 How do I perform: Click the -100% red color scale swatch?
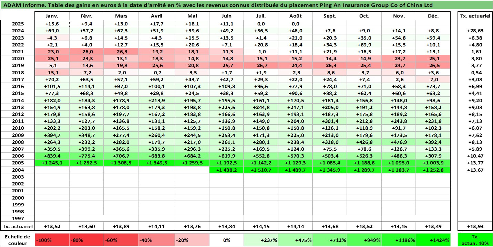pyautogui.click(x=52, y=240)
